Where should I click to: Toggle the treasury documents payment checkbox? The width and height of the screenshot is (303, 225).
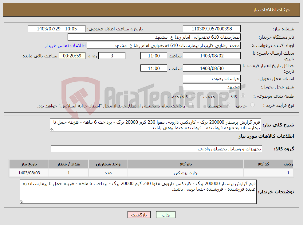[x=190, y=105]
